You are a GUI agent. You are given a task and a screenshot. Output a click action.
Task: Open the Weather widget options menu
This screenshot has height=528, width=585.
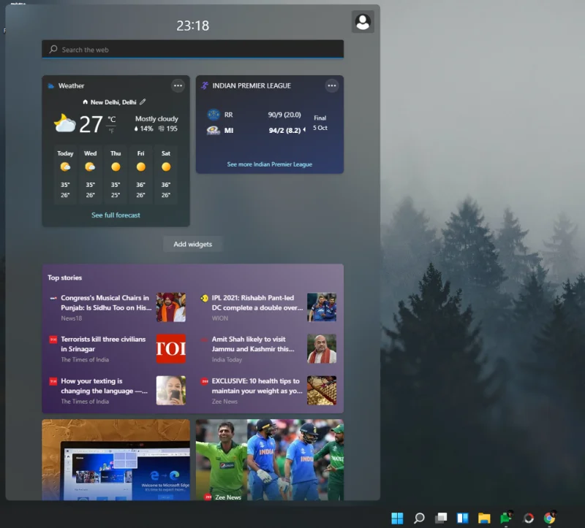pos(178,85)
